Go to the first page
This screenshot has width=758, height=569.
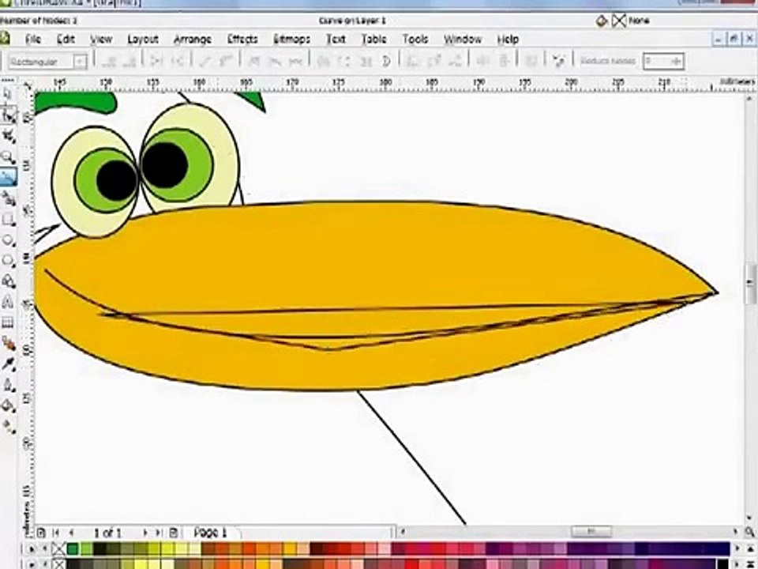(x=55, y=533)
